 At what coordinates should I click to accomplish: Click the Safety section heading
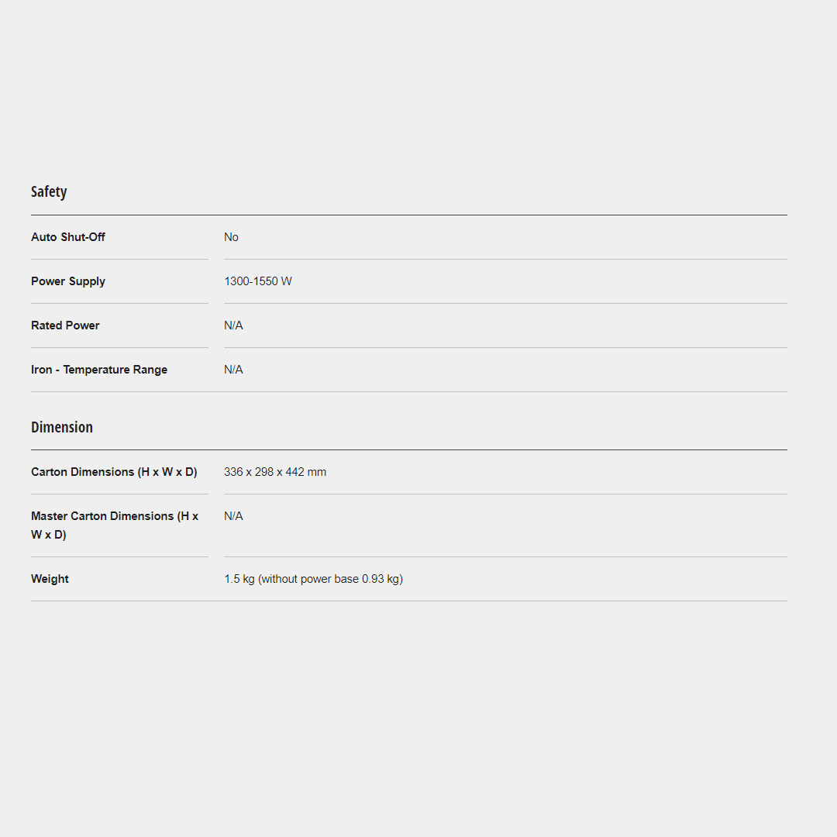[49, 191]
